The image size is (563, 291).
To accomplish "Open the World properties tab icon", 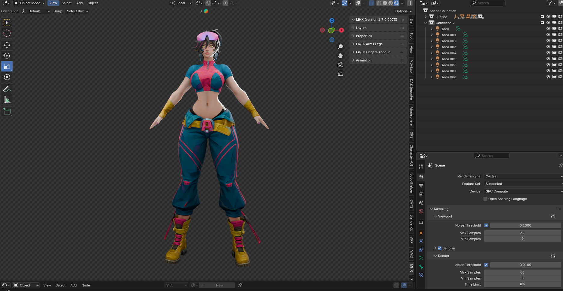I will pos(421,211).
